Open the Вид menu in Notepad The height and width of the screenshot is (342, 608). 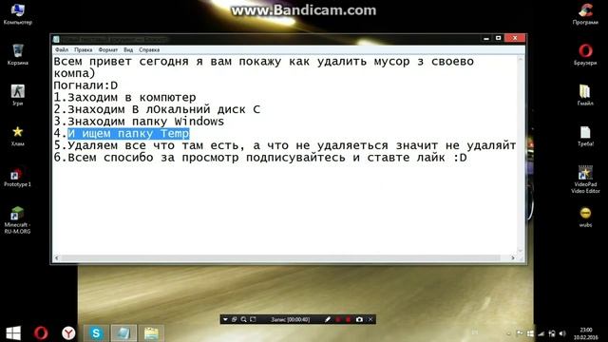pos(128,49)
